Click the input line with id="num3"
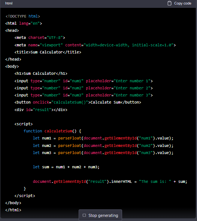The image size is (197, 221). (x=84, y=95)
